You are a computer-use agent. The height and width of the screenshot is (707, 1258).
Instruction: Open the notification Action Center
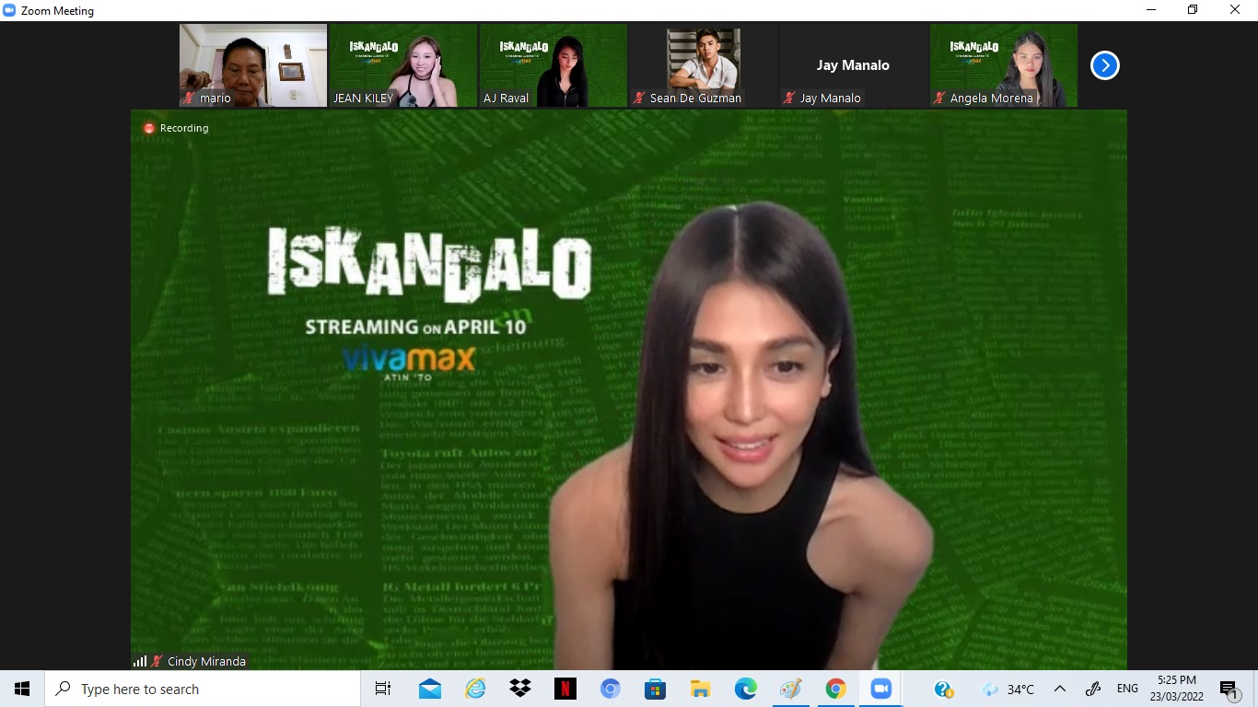(x=1229, y=689)
